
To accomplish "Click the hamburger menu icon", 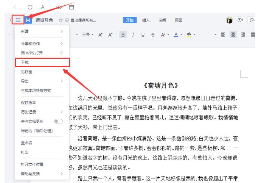I will click(18, 20).
